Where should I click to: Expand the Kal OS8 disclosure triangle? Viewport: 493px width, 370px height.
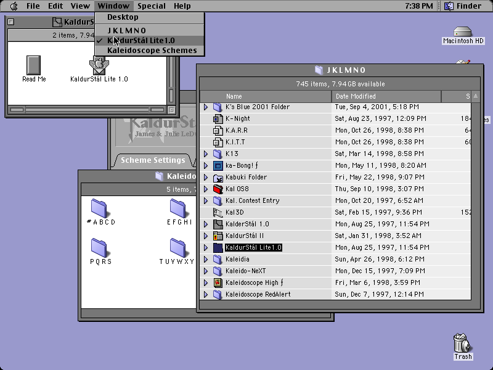click(x=206, y=189)
